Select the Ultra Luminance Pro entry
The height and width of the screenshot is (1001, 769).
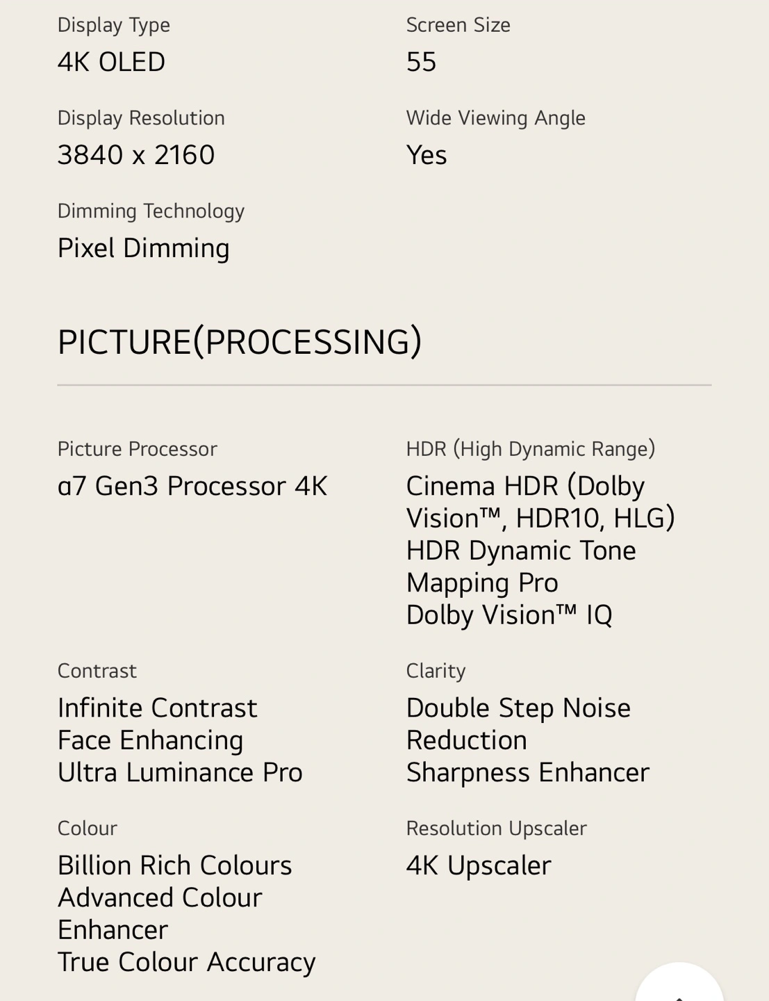coord(180,772)
